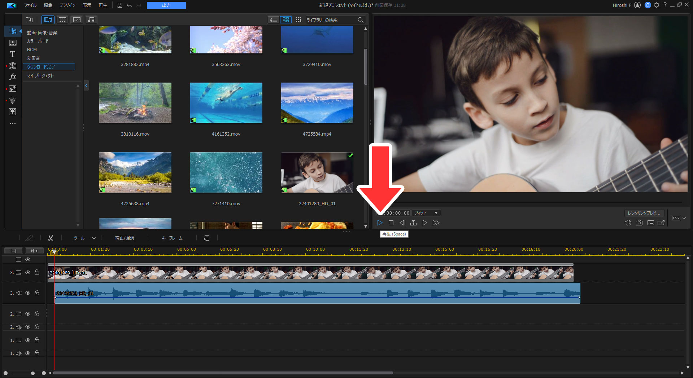The width and height of the screenshot is (693, 378).
Task: Open the ファイル menu
Action: (30, 5)
